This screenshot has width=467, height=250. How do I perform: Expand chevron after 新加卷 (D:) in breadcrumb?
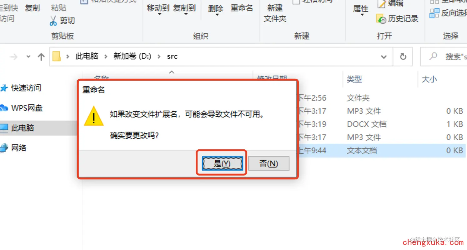click(x=159, y=57)
